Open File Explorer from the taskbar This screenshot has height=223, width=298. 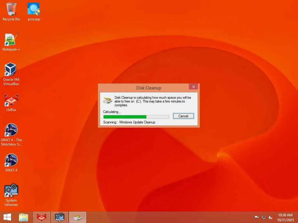[24, 217]
